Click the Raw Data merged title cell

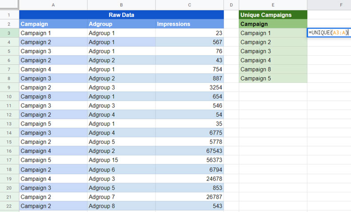pos(121,15)
